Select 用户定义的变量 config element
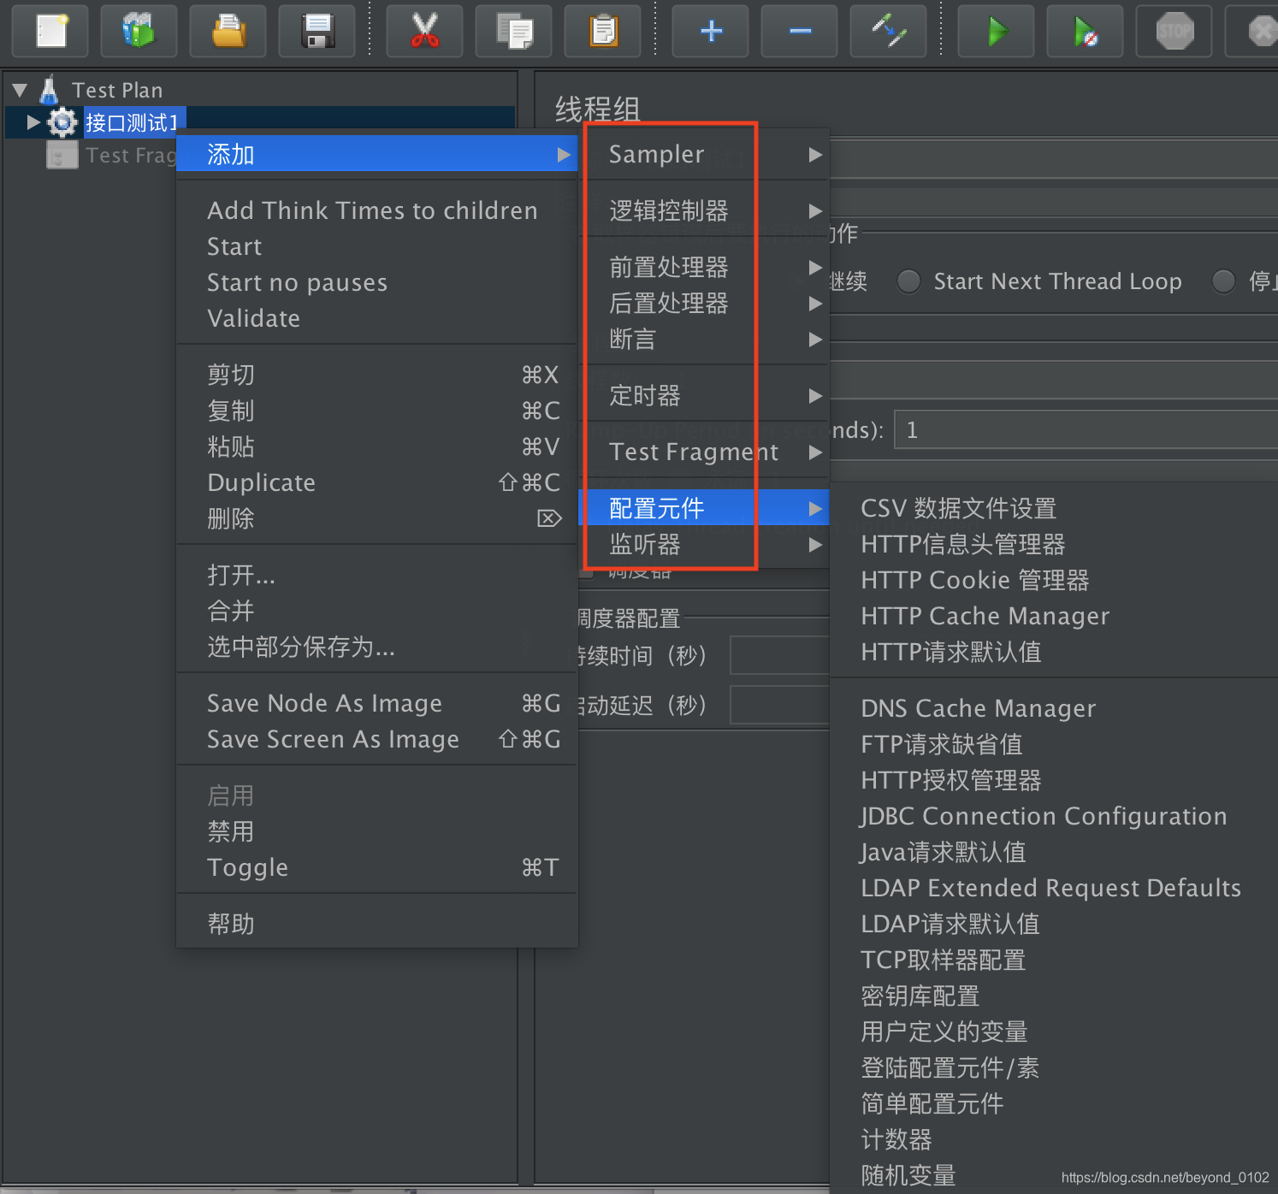 (x=1054, y=1032)
